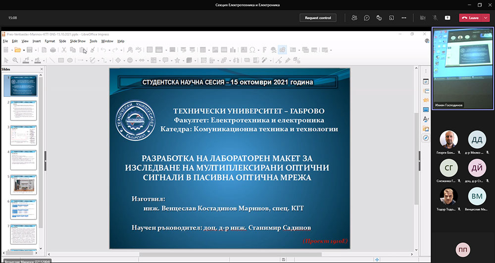This screenshot has width=495, height=263.
Task: Open the sidebar Navigator compass icon
Action: point(426,138)
